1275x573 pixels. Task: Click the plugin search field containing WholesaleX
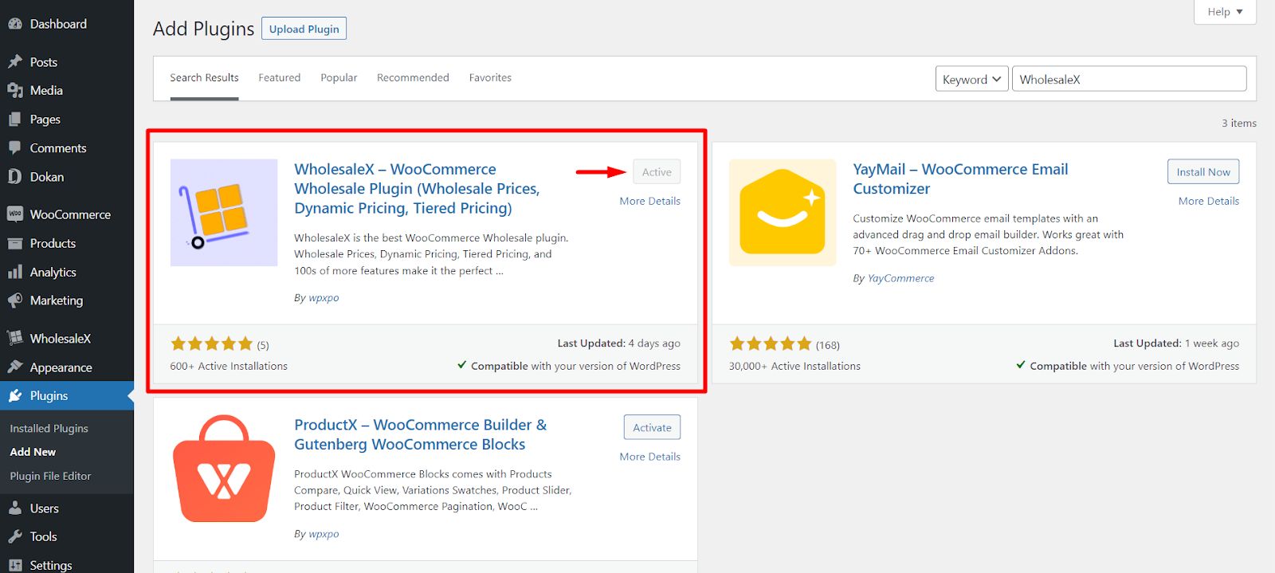point(1129,79)
